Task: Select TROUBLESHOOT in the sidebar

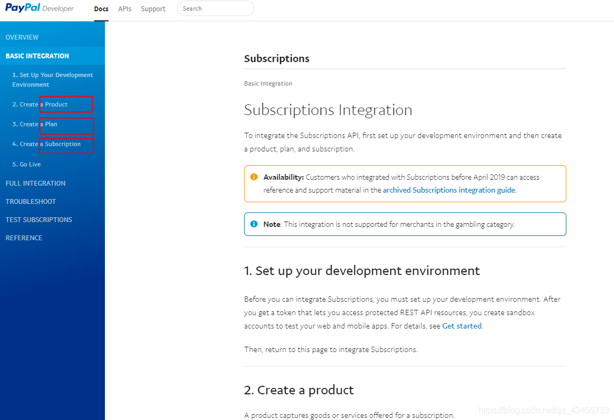Action: point(31,201)
